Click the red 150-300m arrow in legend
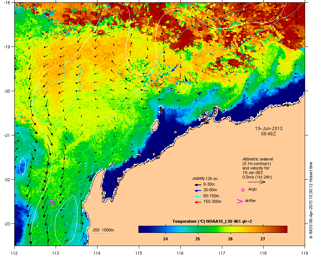The image size is (316, 255). click(198, 202)
